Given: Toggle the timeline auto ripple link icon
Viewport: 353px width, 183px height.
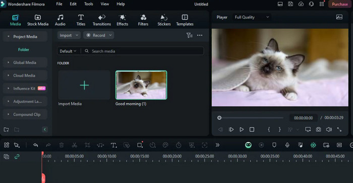Looking at the screenshot, I should point(17,156).
